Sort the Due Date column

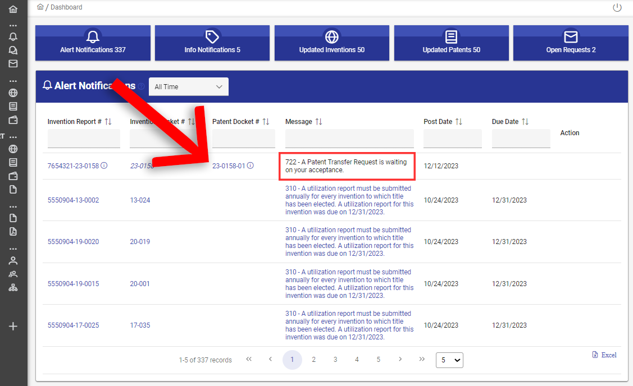525,122
